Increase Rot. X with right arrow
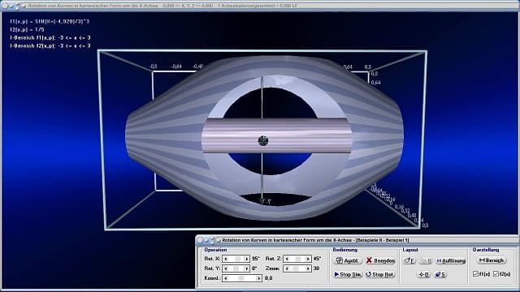The image size is (520, 292). click(x=247, y=259)
